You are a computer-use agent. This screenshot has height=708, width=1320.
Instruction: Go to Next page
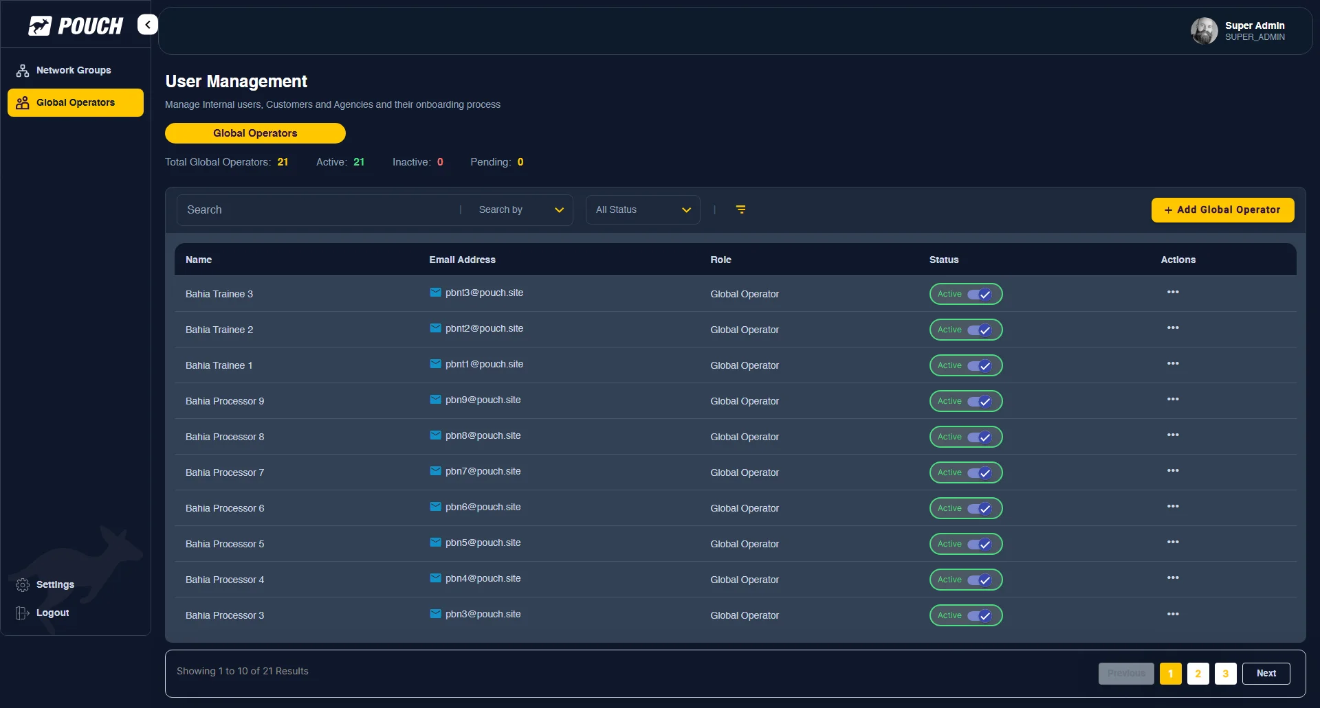coord(1266,674)
